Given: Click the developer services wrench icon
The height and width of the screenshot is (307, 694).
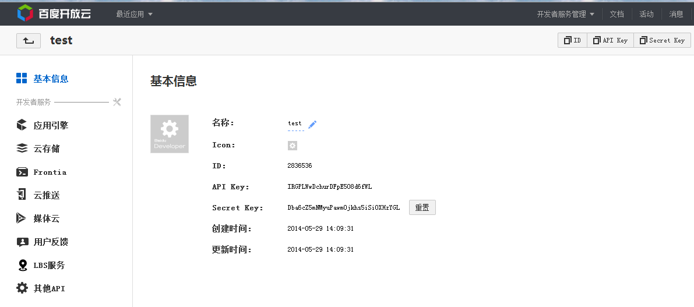Looking at the screenshot, I should click(x=117, y=102).
